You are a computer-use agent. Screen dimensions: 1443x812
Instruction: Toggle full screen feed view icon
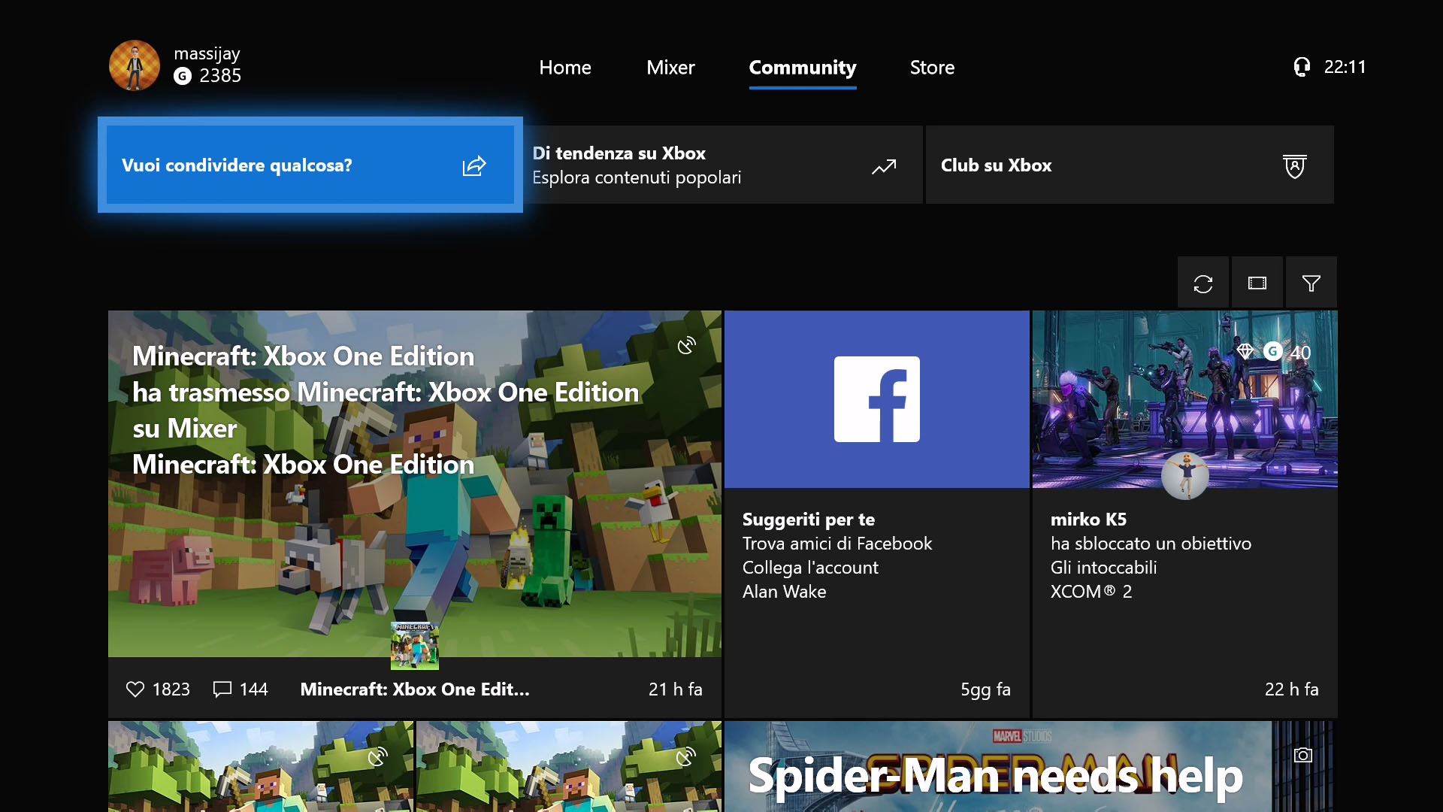click(x=1257, y=283)
